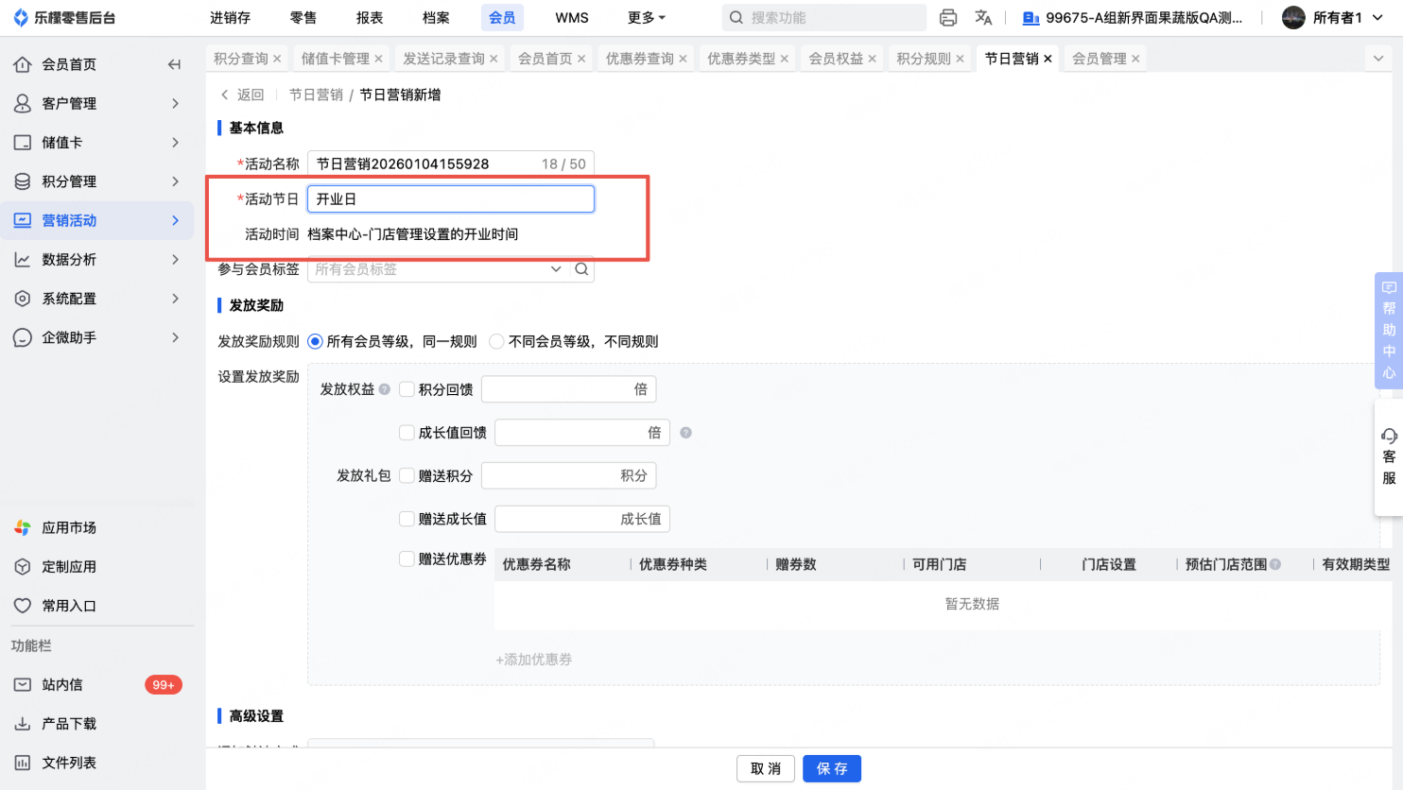The height and width of the screenshot is (790, 1403).
Task: Click the 系统配置 settings icon
Action: pyautogui.click(x=23, y=299)
